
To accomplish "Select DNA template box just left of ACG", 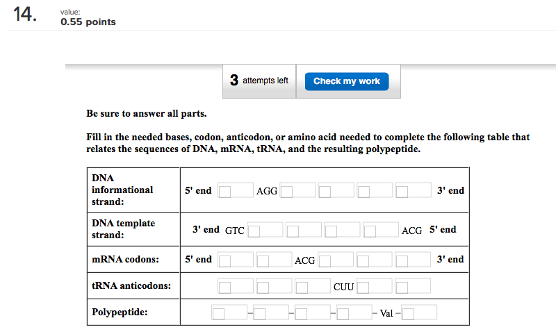I will pyautogui.click(x=380, y=230).
